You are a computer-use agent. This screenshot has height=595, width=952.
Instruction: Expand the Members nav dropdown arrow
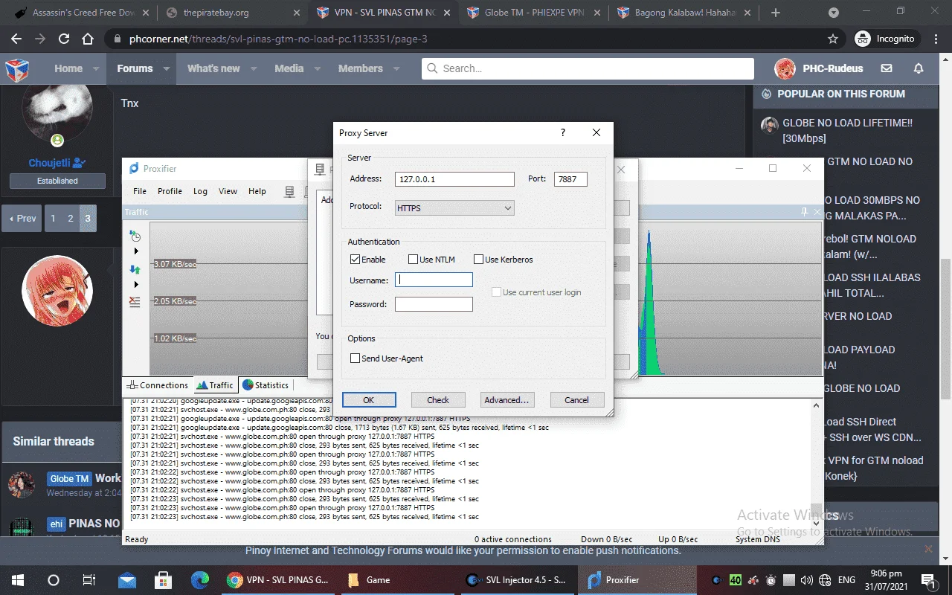[x=396, y=68]
